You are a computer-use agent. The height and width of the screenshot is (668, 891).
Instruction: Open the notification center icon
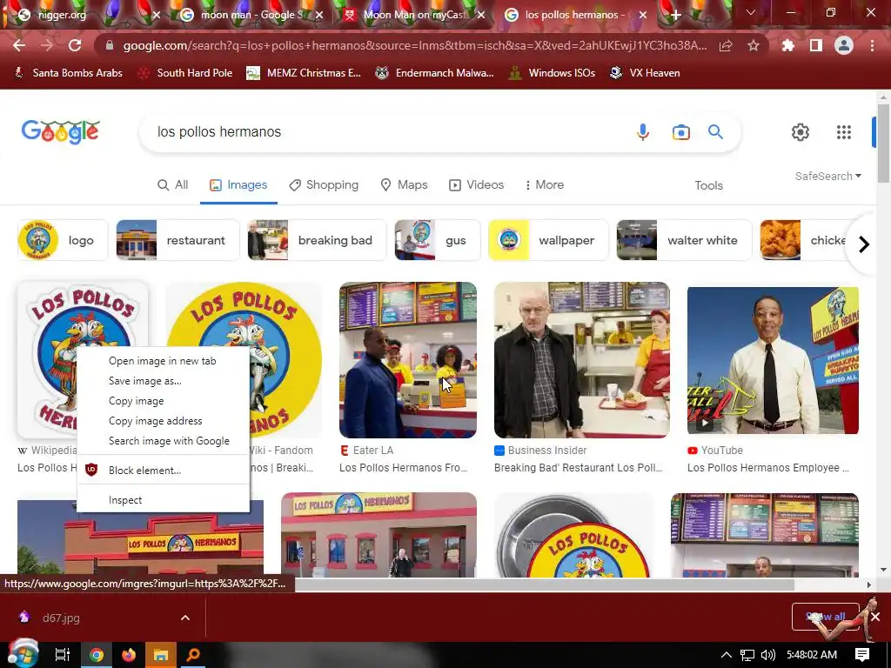click(x=862, y=655)
